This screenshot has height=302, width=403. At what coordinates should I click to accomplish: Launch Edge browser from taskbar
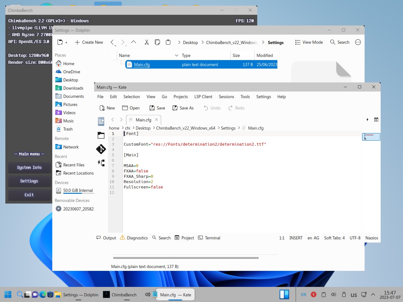(43, 294)
